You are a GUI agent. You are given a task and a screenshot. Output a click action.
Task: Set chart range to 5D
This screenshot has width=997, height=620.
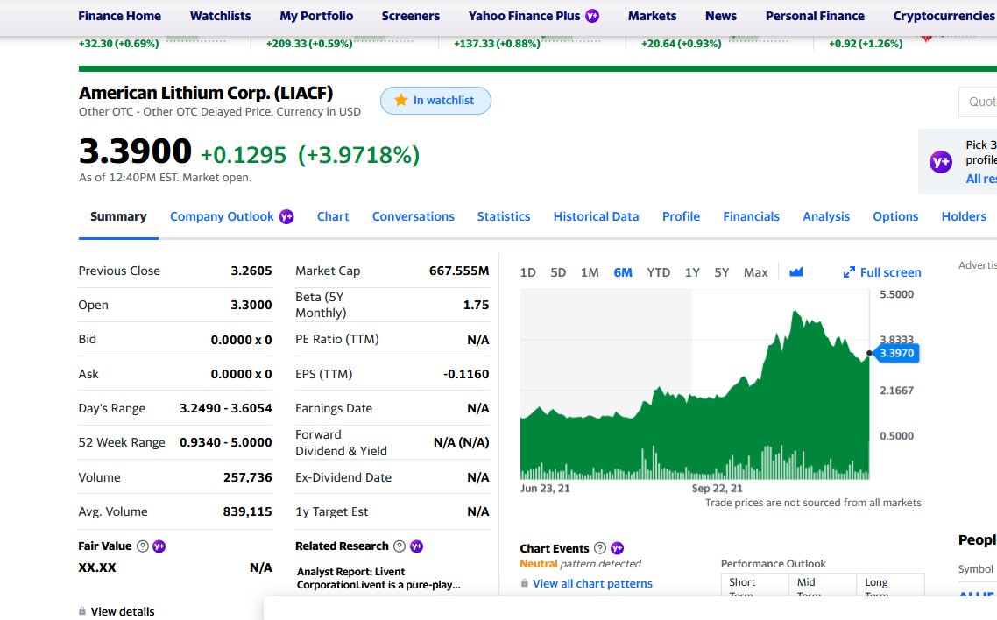558,272
